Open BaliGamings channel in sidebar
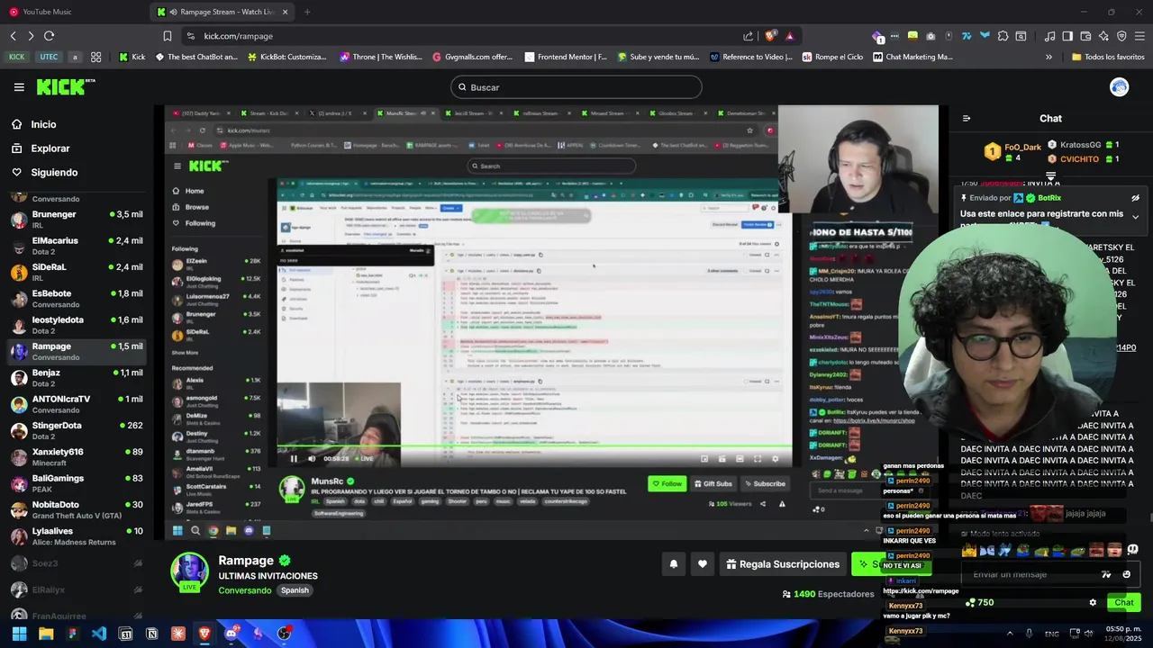1153x648 pixels. click(x=76, y=483)
